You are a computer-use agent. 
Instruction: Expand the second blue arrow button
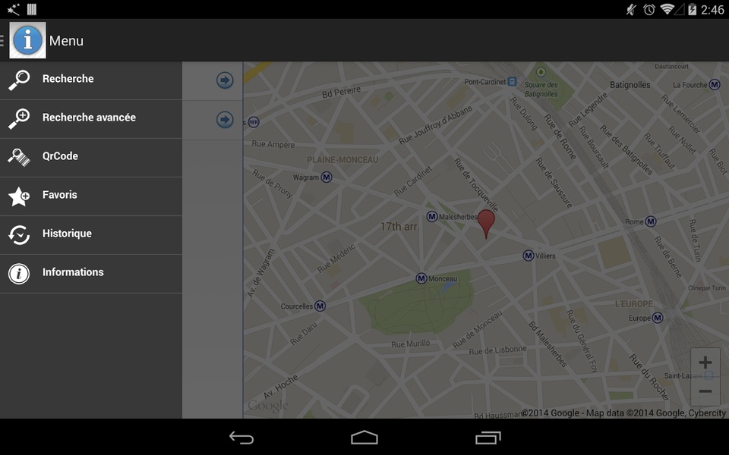coord(225,119)
